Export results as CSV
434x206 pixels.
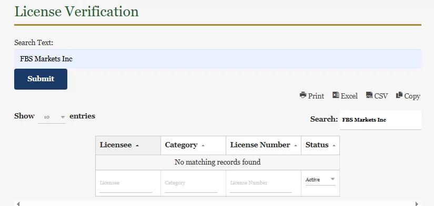tap(377, 96)
